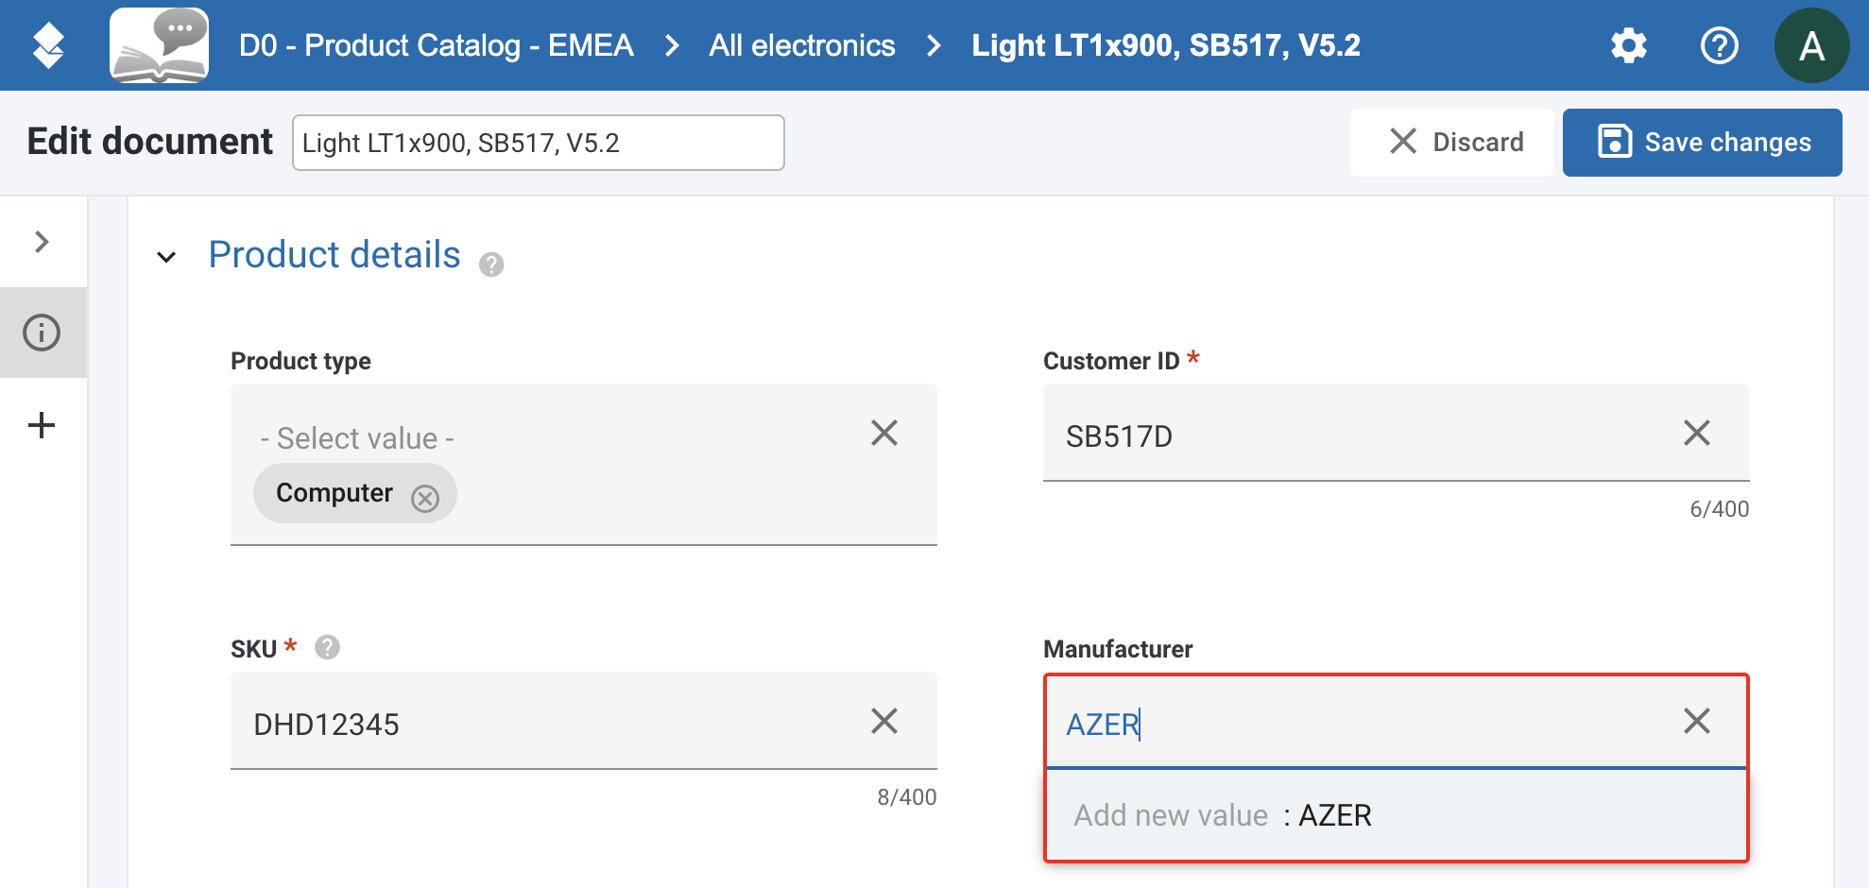Click the Edit document heading
Image resolution: width=1869 pixels, height=888 pixels.
(149, 142)
